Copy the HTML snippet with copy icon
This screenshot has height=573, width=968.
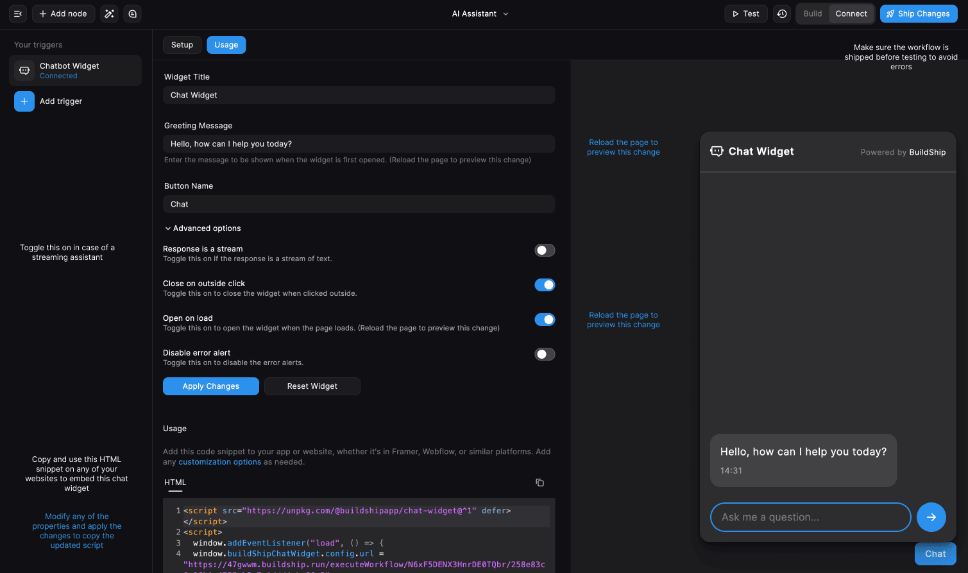click(x=539, y=483)
